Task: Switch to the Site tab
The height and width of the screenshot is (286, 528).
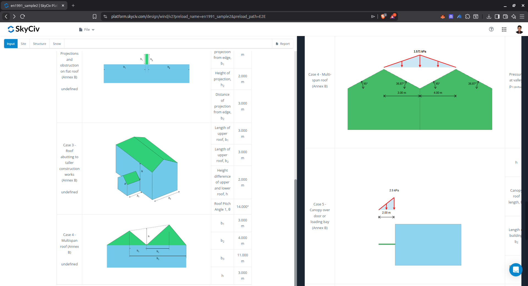Action: (23, 44)
